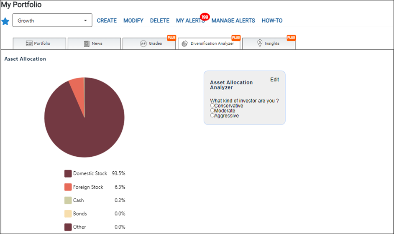Click the Portfolio tab list icon
The image size is (394, 234).
coord(29,43)
